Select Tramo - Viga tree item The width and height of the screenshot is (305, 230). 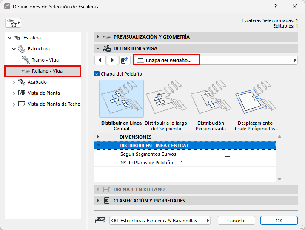click(x=45, y=60)
